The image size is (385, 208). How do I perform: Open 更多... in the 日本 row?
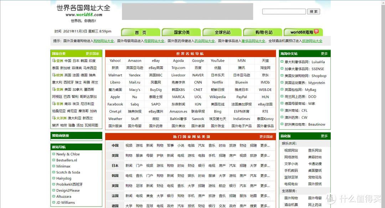[x=265, y=166]
